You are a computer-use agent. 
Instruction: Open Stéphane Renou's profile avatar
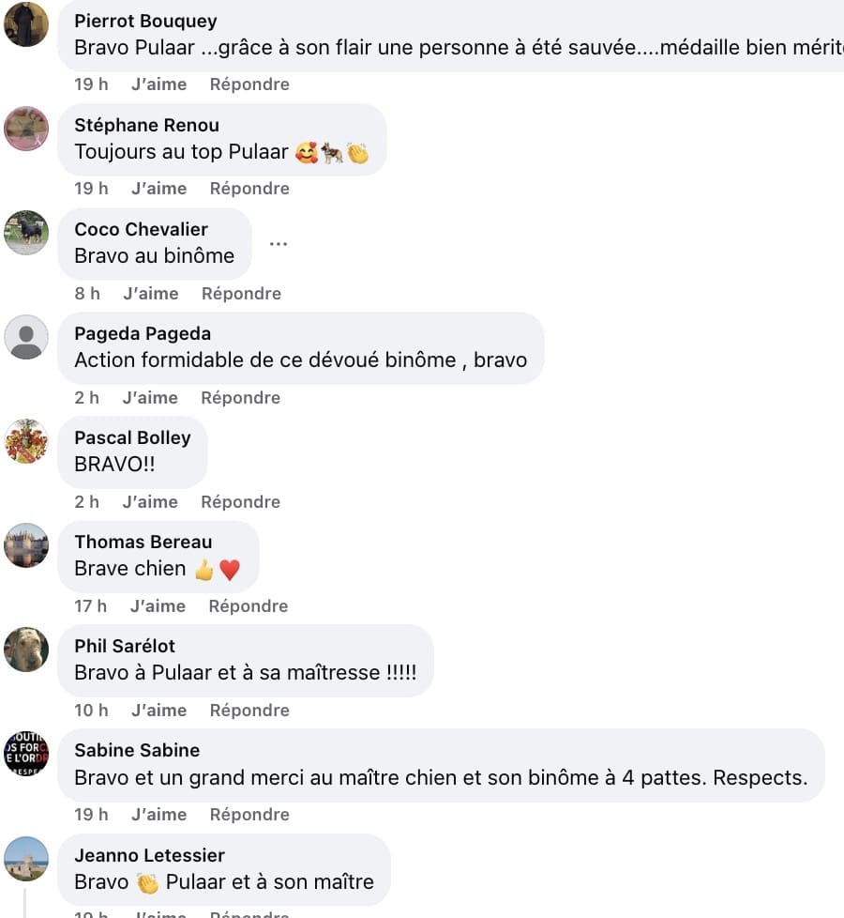26,129
